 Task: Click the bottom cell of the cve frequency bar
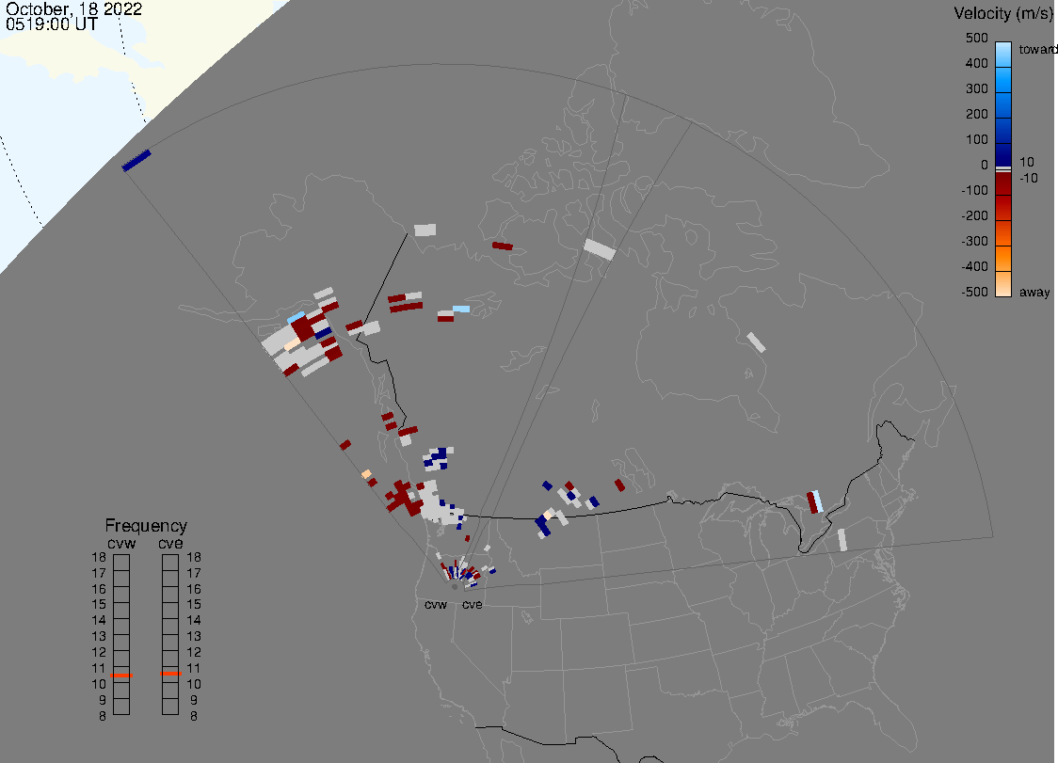(170, 707)
